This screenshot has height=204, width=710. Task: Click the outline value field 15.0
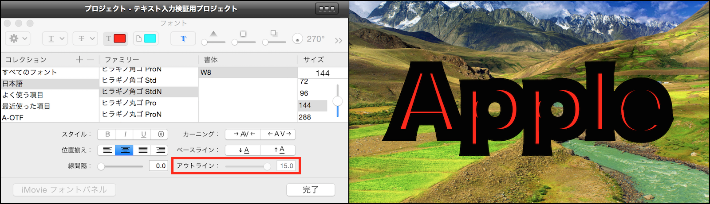click(286, 166)
